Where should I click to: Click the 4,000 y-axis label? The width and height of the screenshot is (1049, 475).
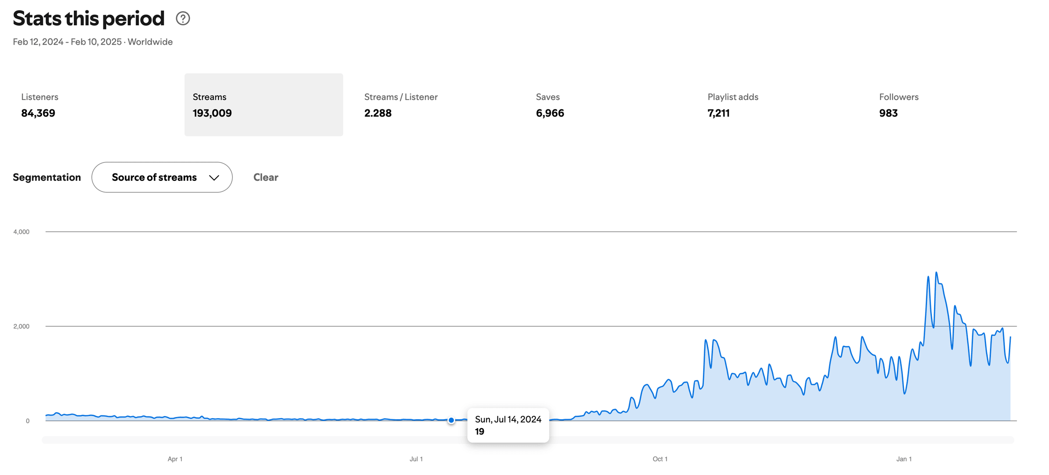21,232
